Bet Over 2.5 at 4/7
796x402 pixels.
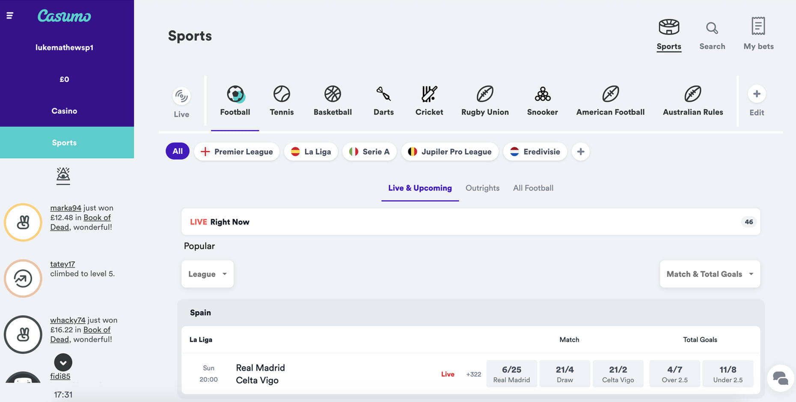coord(674,374)
